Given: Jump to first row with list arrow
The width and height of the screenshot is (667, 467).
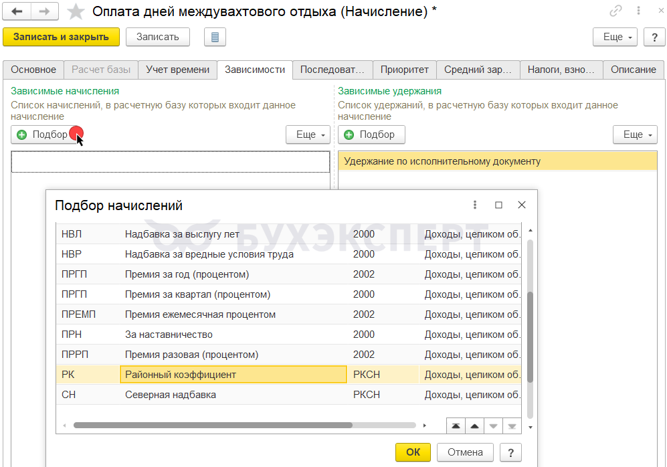Looking at the screenshot, I should tap(456, 426).
